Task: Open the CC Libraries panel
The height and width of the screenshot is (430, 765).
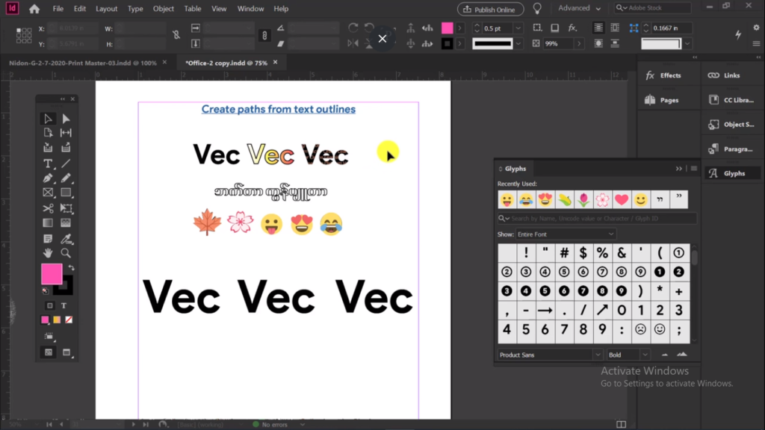Action: 731,100
